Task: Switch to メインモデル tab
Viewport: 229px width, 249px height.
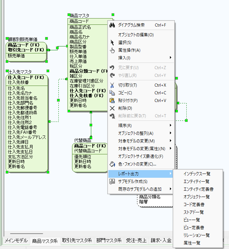Action: (16, 241)
